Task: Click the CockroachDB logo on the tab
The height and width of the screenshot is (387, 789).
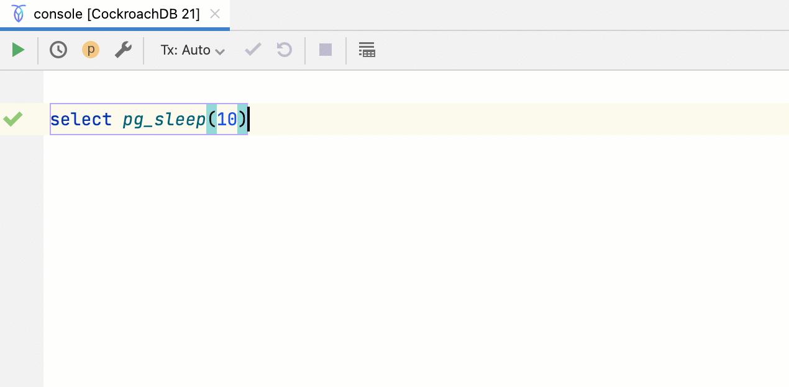Action: pyautogui.click(x=19, y=14)
